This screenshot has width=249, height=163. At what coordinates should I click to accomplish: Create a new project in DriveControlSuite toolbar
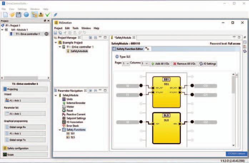coord(5,15)
